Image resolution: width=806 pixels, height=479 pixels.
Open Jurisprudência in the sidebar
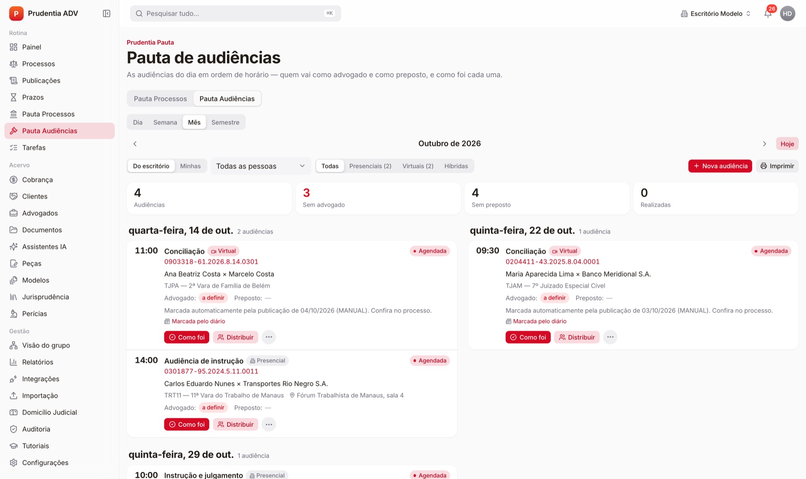click(60, 297)
